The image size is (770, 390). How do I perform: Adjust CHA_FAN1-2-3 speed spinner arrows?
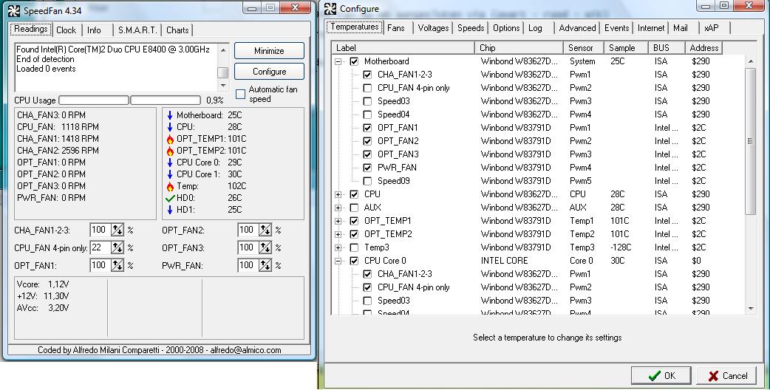coord(117,230)
